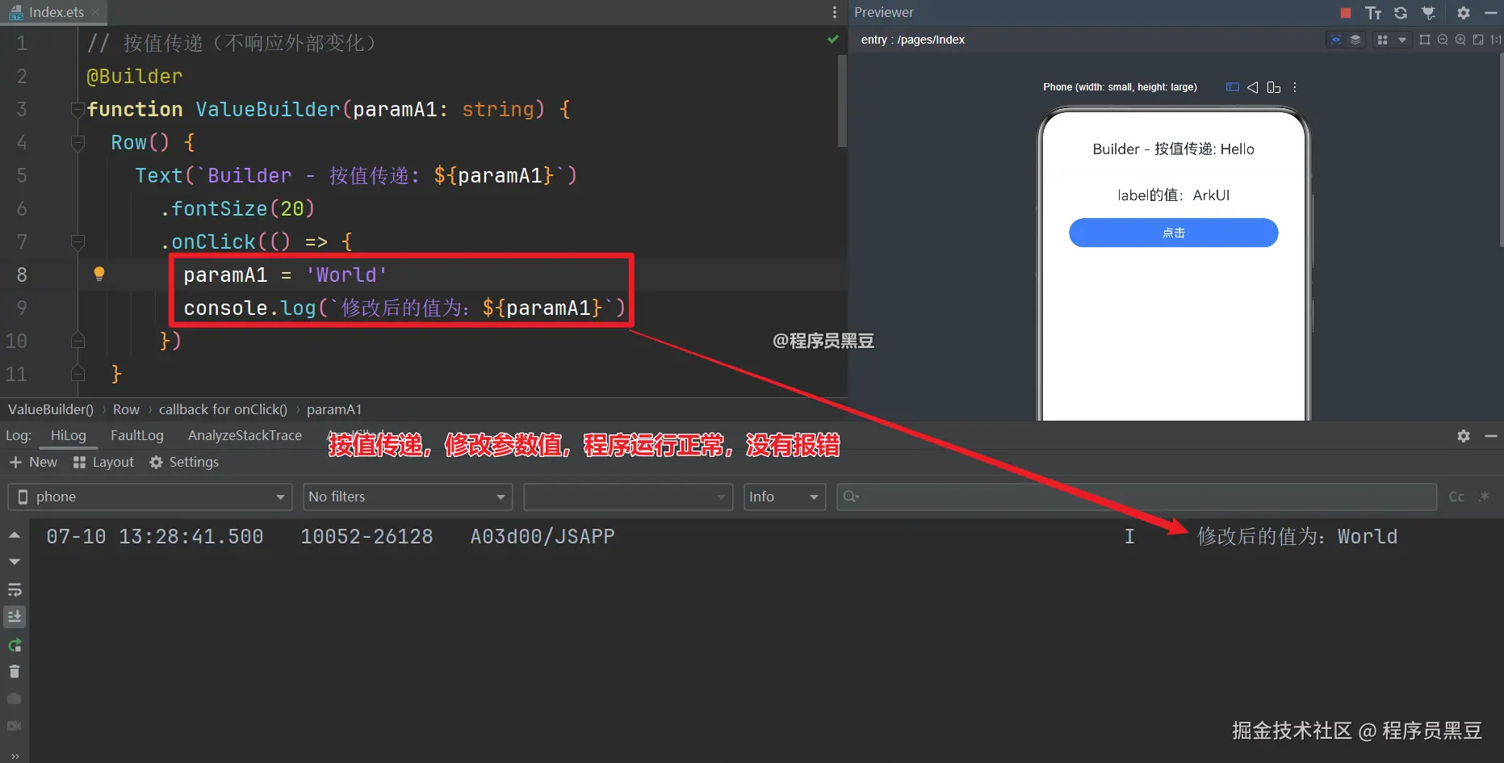This screenshot has height=763, width=1504.
Task: Jump down in the log with the down arrow
Action: tap(15, 561)
